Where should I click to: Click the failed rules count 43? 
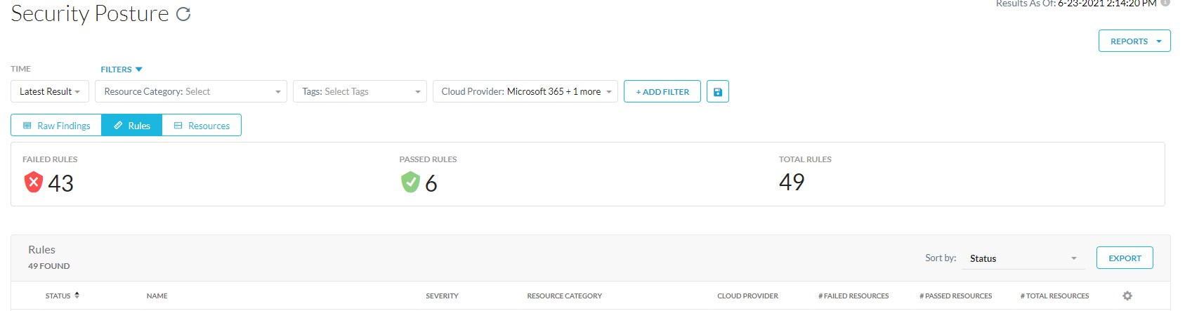tap(61, 183)
